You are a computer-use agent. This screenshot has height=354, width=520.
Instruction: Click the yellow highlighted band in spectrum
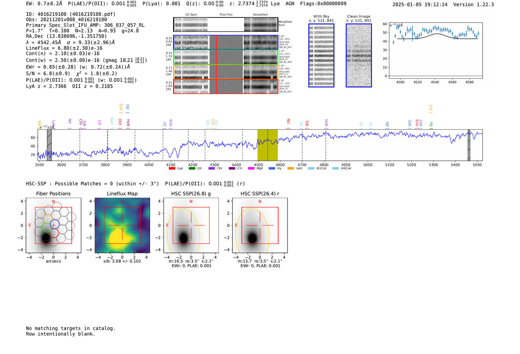(x=267, y=145)
